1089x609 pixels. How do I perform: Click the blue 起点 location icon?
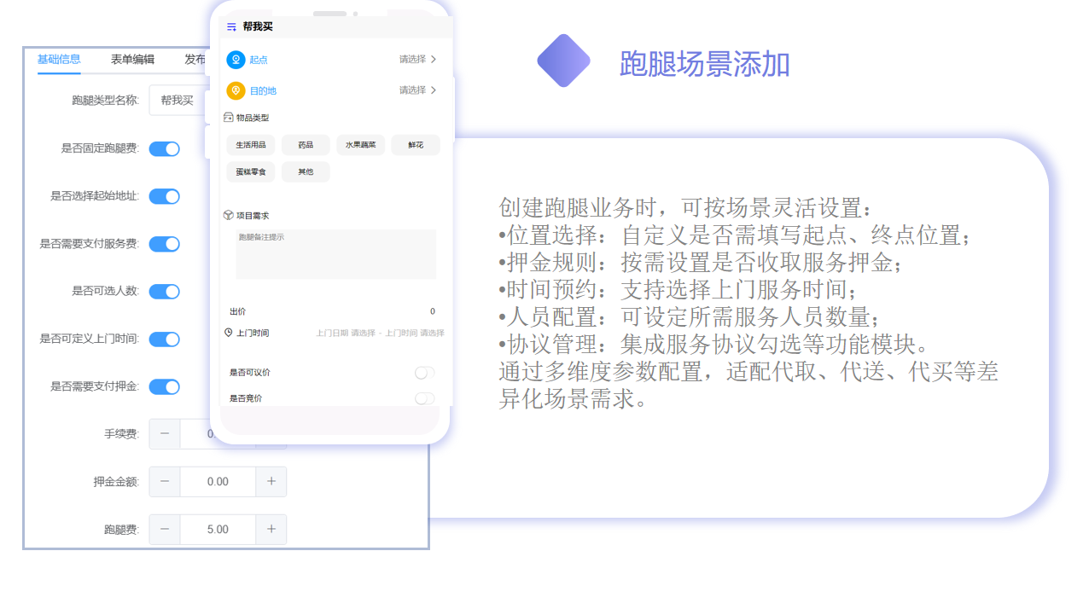[x=236, y=60]
